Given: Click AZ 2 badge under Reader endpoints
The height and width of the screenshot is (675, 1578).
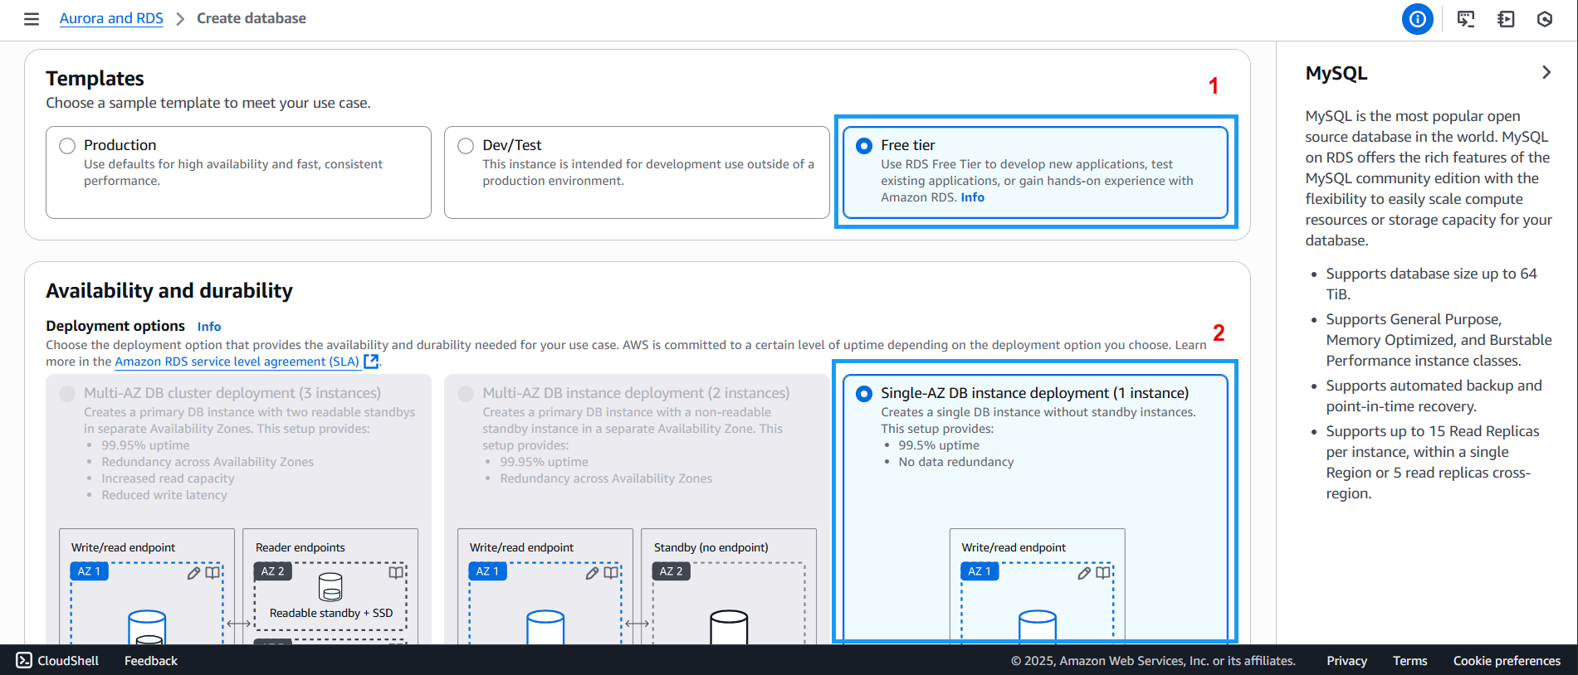Looking at the screenshot, I should (272, 571).
